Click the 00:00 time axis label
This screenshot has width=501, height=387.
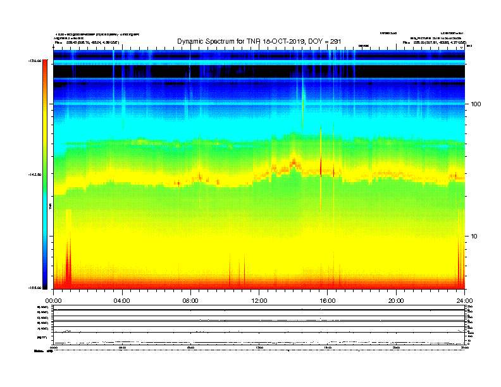coord(53,301)
